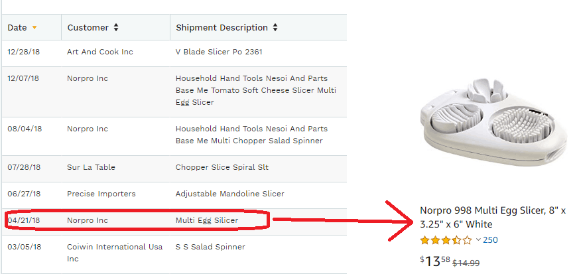Click Sur La Table customer cell
The height and width of the screenshot is (274, 577).
91,167
